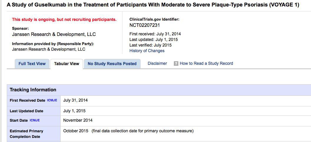The image size is (311, 142).
Task: Click the Estimated Primary Completion Date label
Action: coord(26,134)
